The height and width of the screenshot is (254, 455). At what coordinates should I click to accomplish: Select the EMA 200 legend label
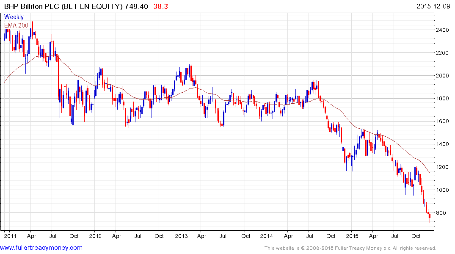click(16, 25)
